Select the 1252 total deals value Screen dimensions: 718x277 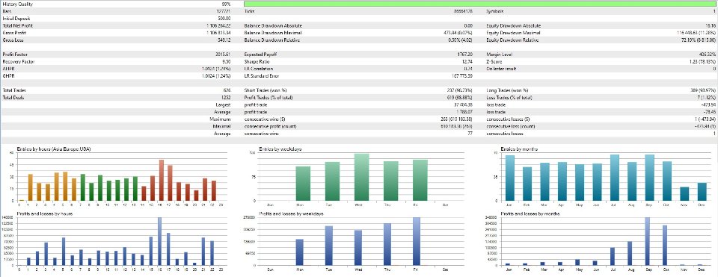[226, 97]
